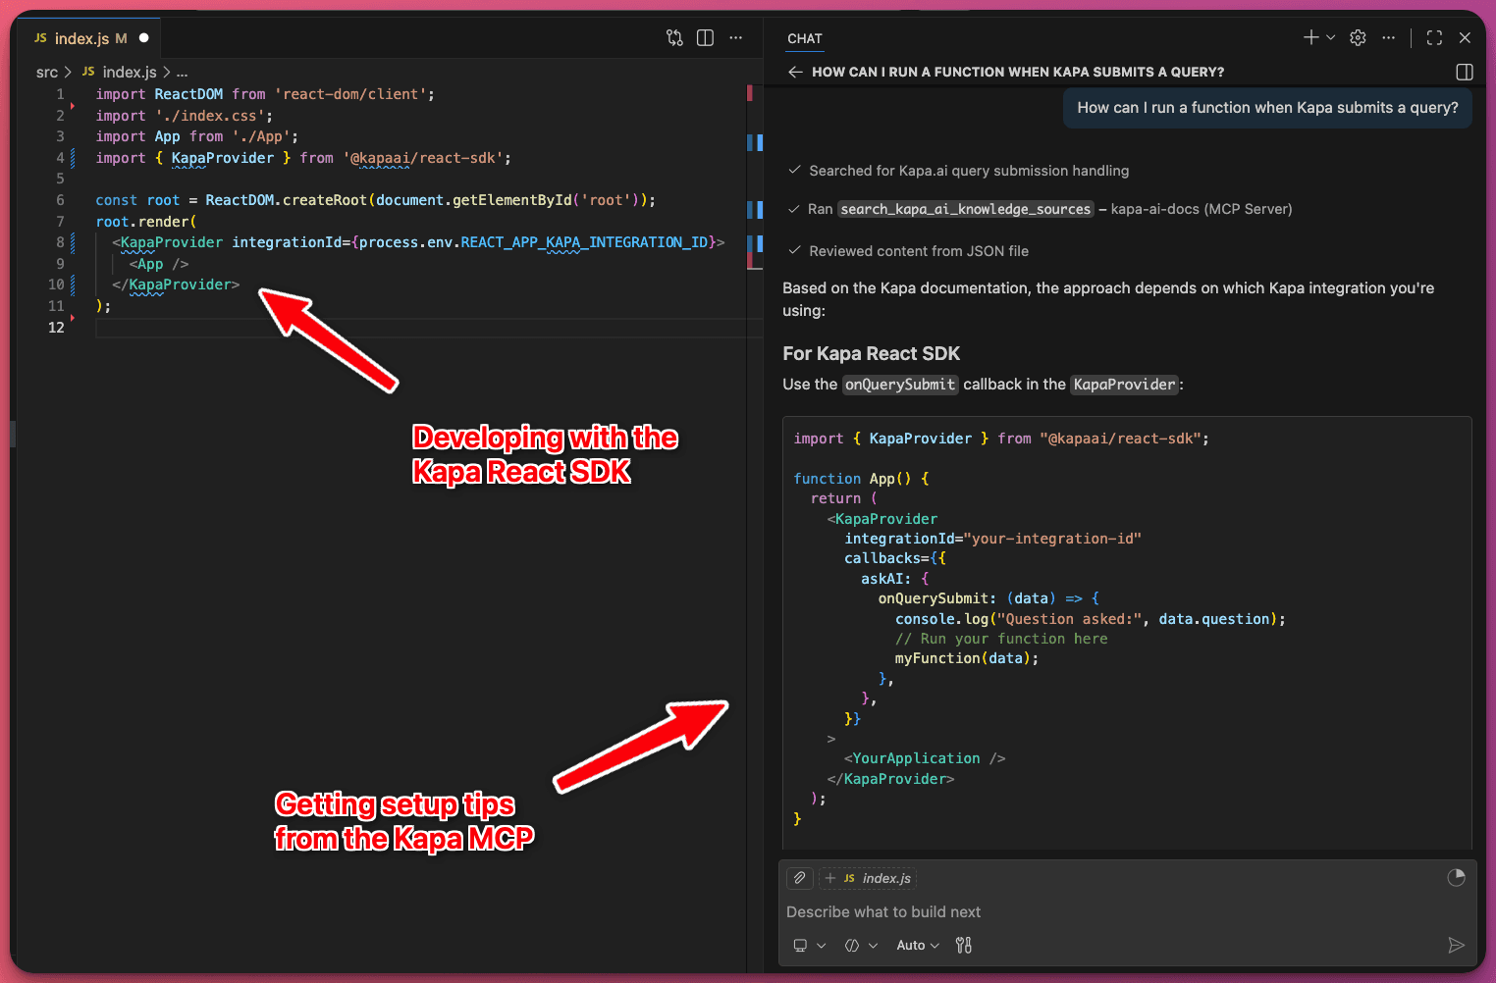
Task: Open the session target monitor dropdown
Action: point(810,946)
